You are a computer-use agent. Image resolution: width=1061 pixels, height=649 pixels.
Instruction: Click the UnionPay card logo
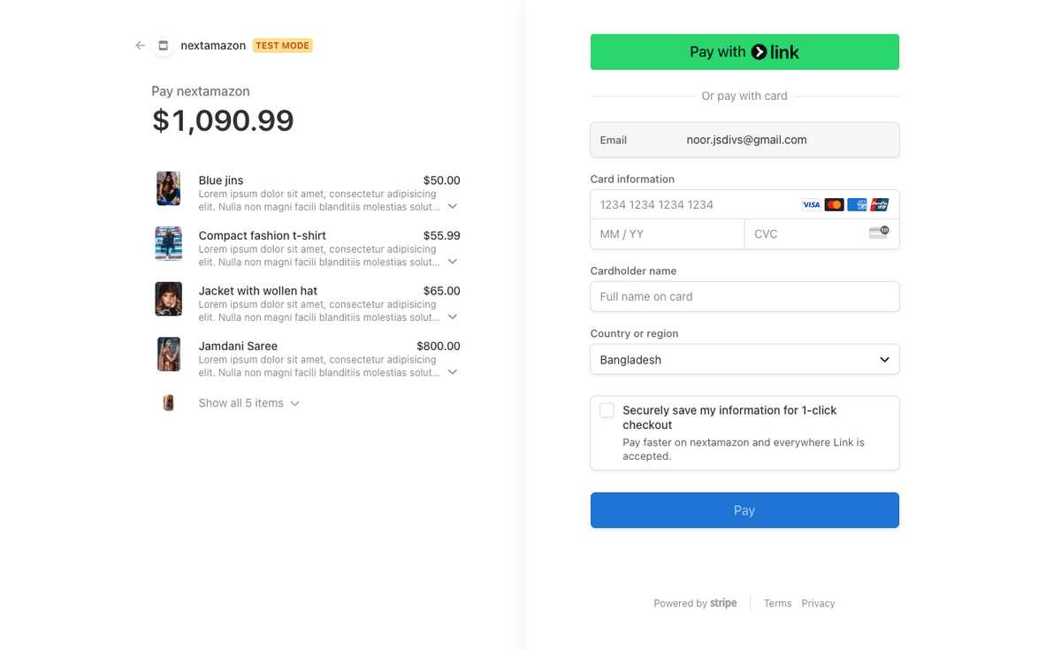click(879, 205)
